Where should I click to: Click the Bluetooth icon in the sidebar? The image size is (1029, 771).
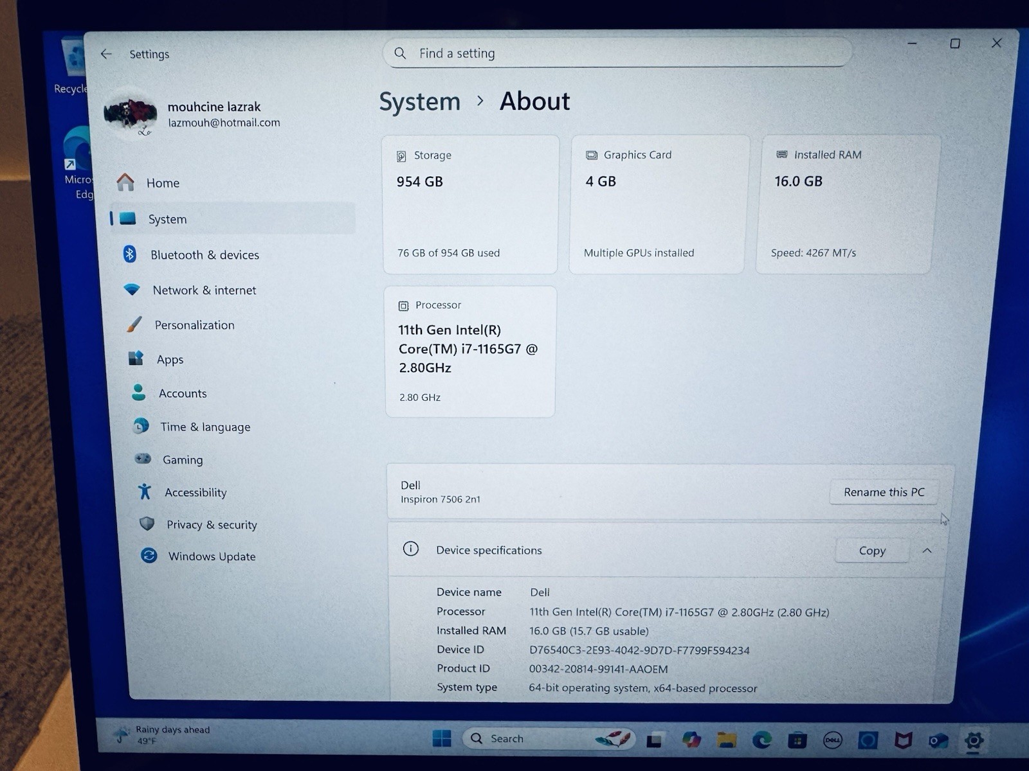(x=129, y=254)
